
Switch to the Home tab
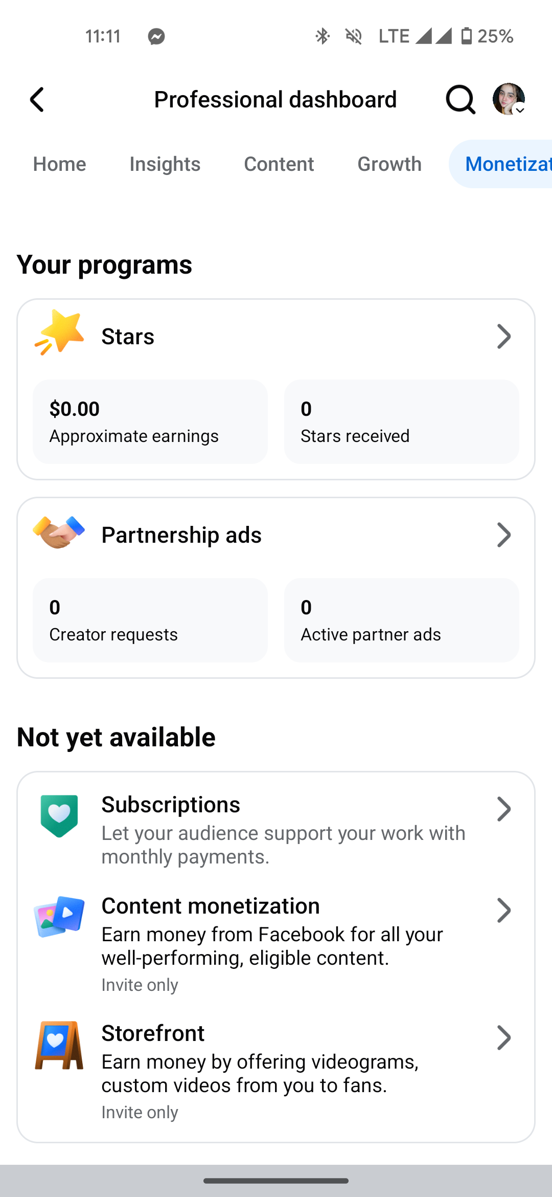pos(59,164)
